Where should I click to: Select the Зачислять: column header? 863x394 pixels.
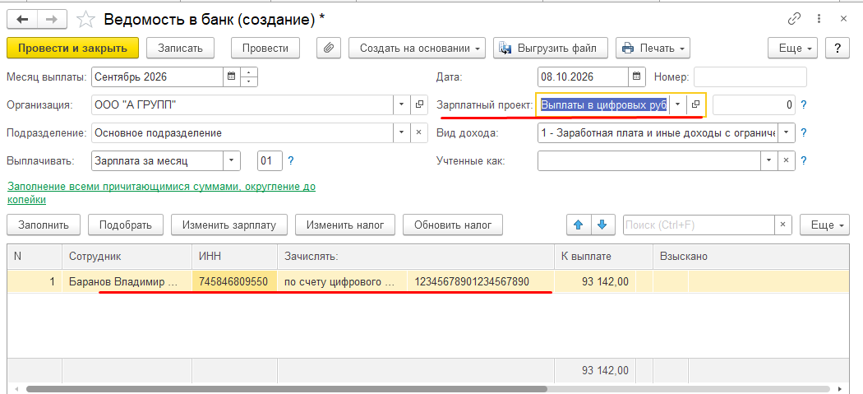[416, 257]
